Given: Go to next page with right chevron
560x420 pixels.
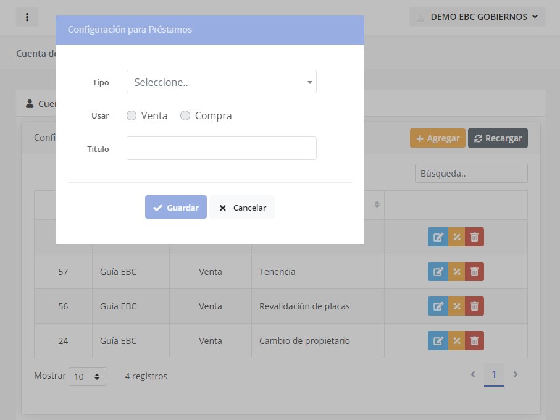Looking at the screenshot, I should 516,374.
